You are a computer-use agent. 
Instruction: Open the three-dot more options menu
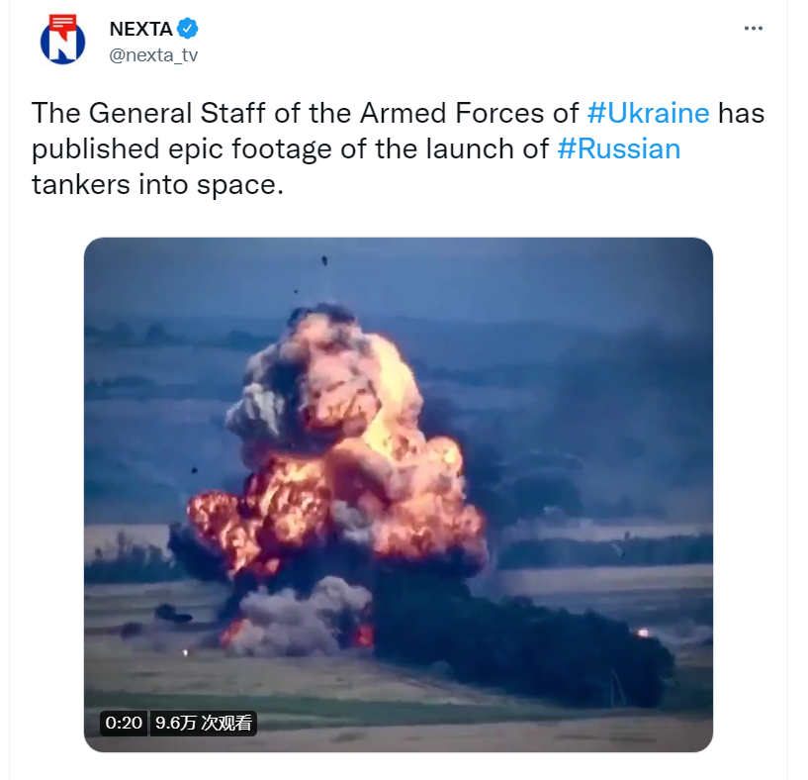tap(753, 29)
